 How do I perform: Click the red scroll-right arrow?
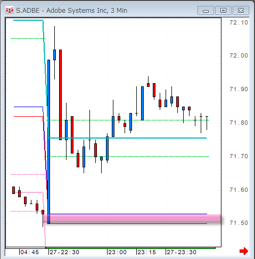[244, 251]
